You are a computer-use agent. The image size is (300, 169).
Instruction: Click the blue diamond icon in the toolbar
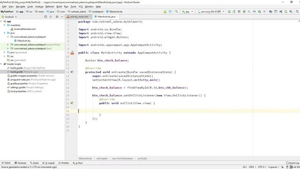tap(170, 12)
